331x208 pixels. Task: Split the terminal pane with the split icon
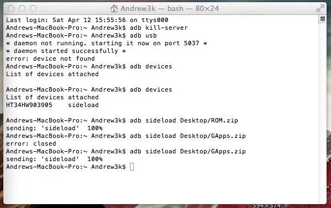click(x=322, y=19)
